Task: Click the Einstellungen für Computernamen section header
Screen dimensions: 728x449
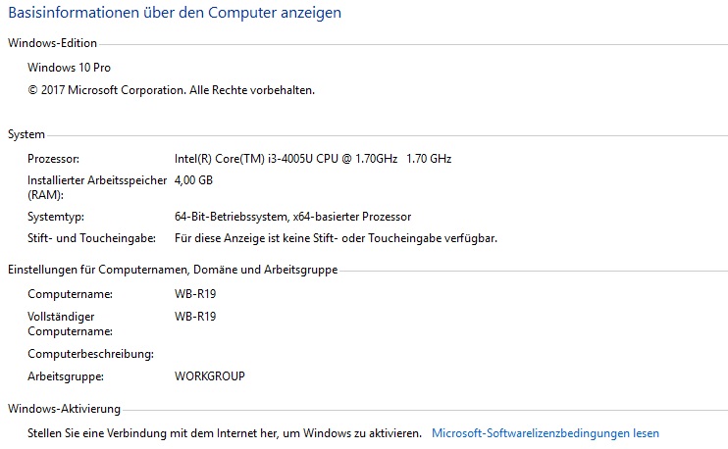Action: pos(172,269)
